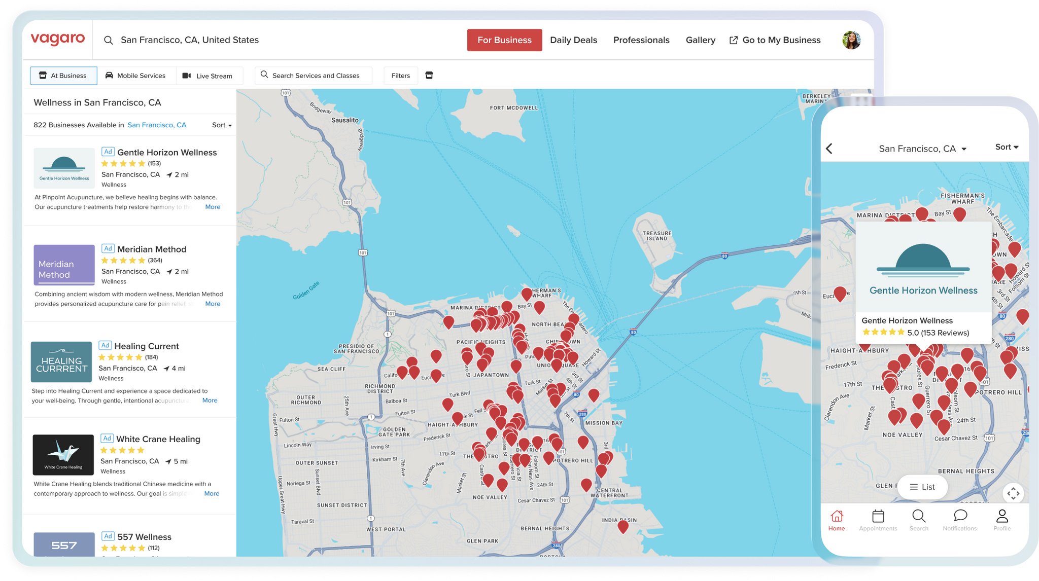Click the 557 Wellness logo thumbnail
The image size is (1039, 581).
(64, 544)
